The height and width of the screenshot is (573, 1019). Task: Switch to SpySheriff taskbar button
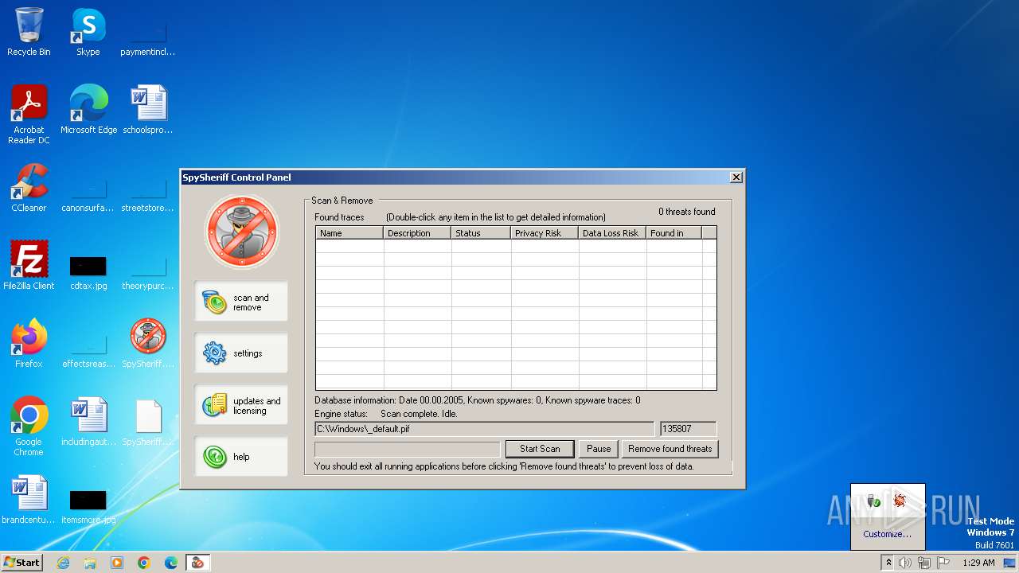(x=197, y=563)
